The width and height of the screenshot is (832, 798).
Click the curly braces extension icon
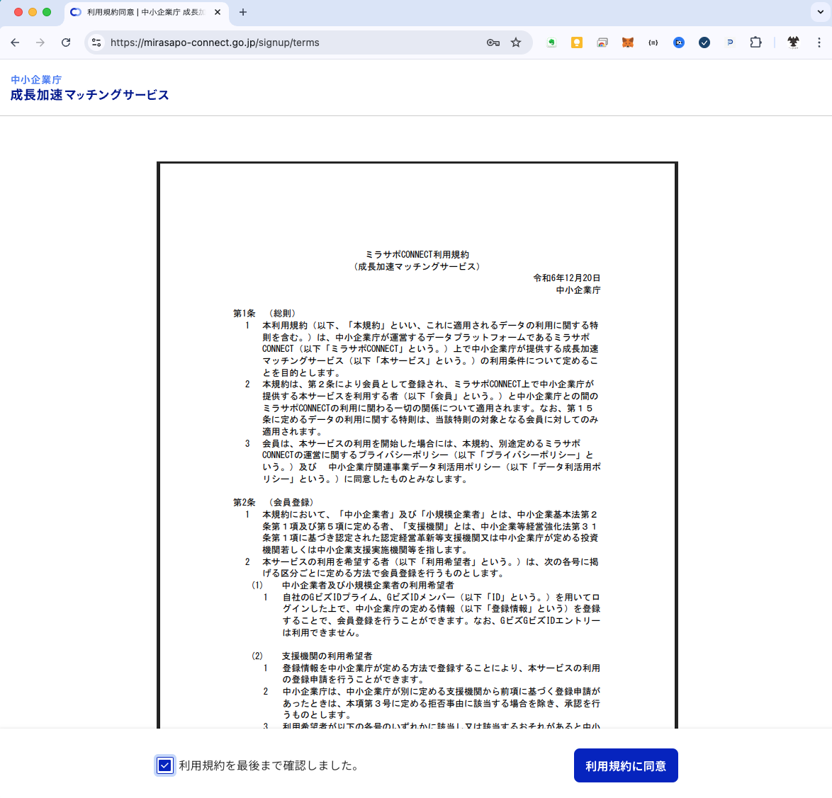point(653,42)
